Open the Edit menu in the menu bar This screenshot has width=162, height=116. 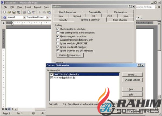[x=12, y=7]
